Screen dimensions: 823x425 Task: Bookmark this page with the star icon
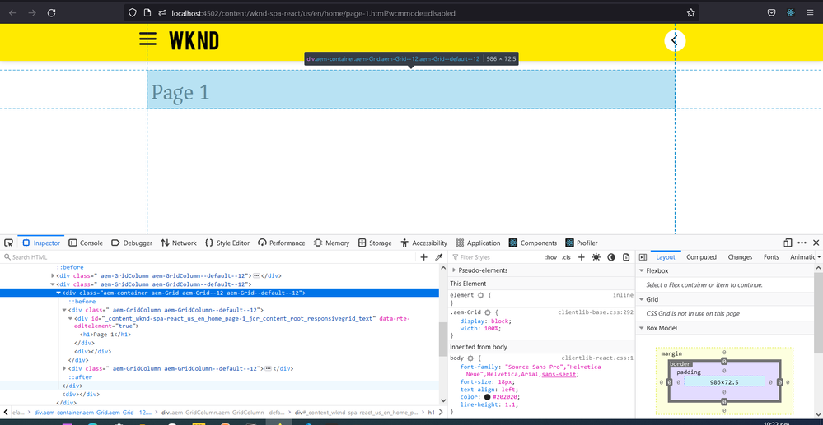point(690,13)
